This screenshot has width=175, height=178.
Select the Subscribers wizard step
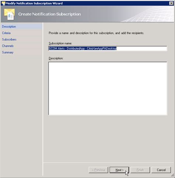coord(9,40)
